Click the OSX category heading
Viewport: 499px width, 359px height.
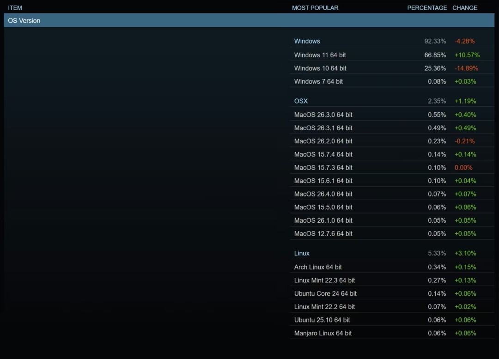(x=301, y=101)
